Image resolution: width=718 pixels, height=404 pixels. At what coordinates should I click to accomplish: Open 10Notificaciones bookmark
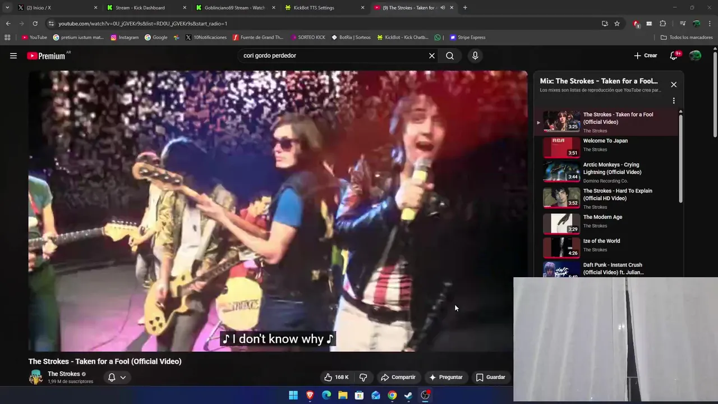206,38
